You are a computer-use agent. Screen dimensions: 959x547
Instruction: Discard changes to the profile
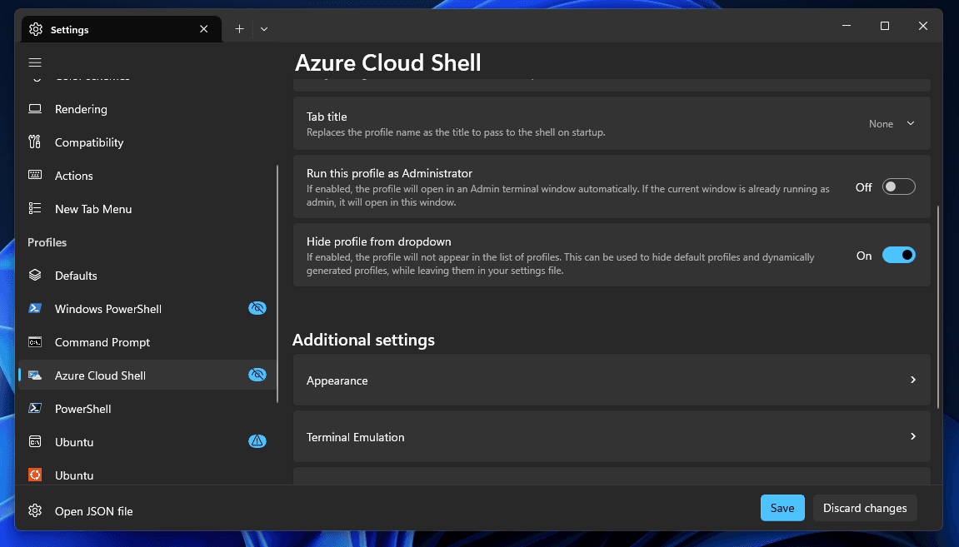point(865,508)
